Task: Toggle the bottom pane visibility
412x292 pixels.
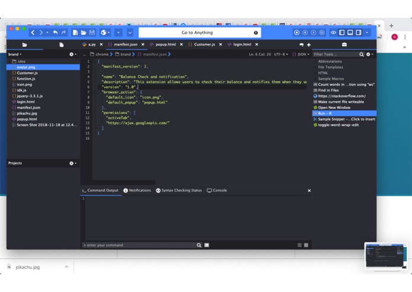Action: 350,33
